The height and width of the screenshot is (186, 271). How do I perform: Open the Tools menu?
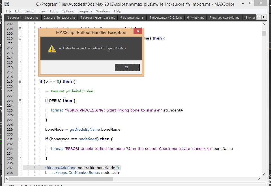coord(53,11)
